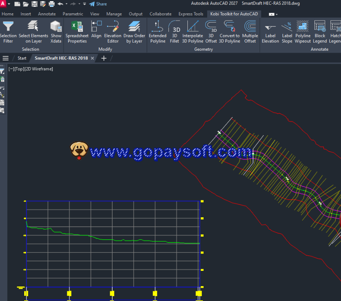The height and width of the screenshot is (301, 341).
Task: Open the Redo history dropdown arrow
Action: 79,4
